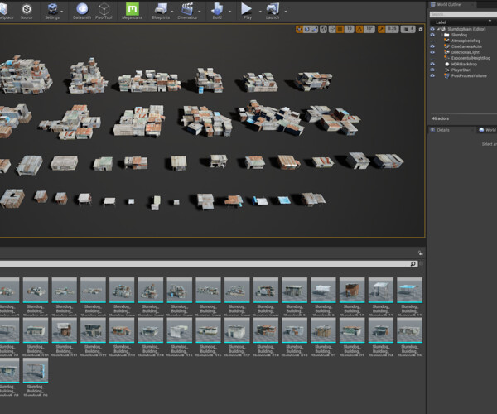Toggle scale snapping in the viewport

(x=381, y=30)
